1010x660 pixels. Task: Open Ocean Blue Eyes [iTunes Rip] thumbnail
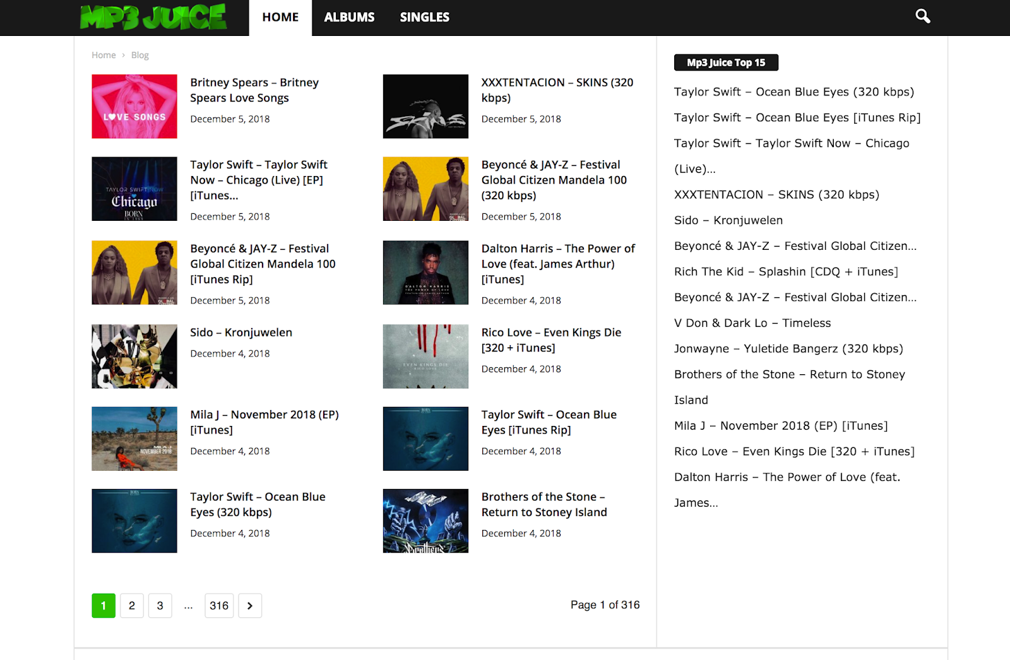click(x=425, y=439)
